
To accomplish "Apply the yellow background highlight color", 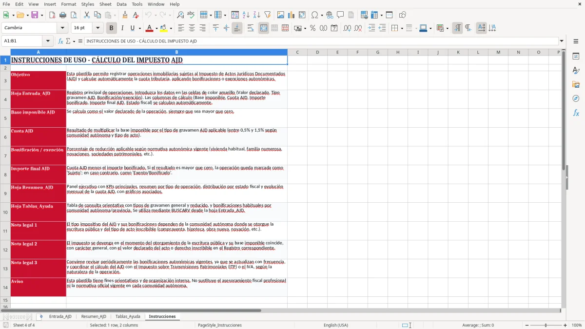I will pos(164,28).
